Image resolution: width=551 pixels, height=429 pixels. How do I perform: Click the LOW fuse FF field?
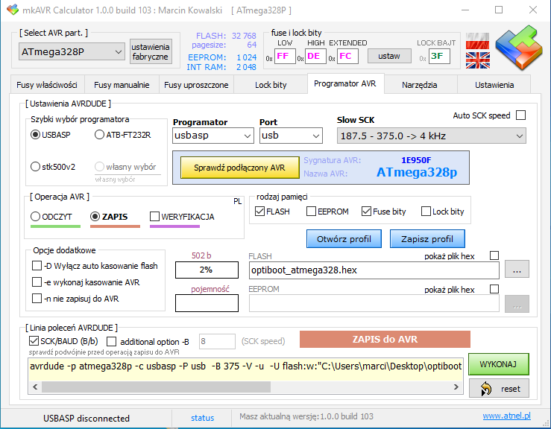coord(285,56)
